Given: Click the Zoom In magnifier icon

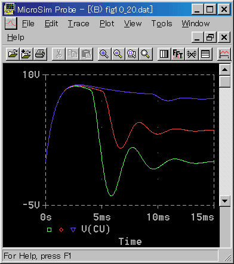Looking at the screenshot, I should [104, 54].
